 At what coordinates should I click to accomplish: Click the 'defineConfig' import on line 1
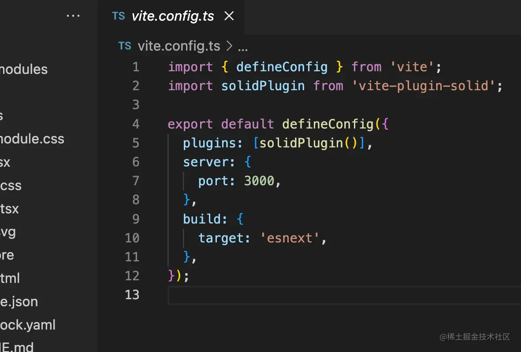click(x=282, y=67)
